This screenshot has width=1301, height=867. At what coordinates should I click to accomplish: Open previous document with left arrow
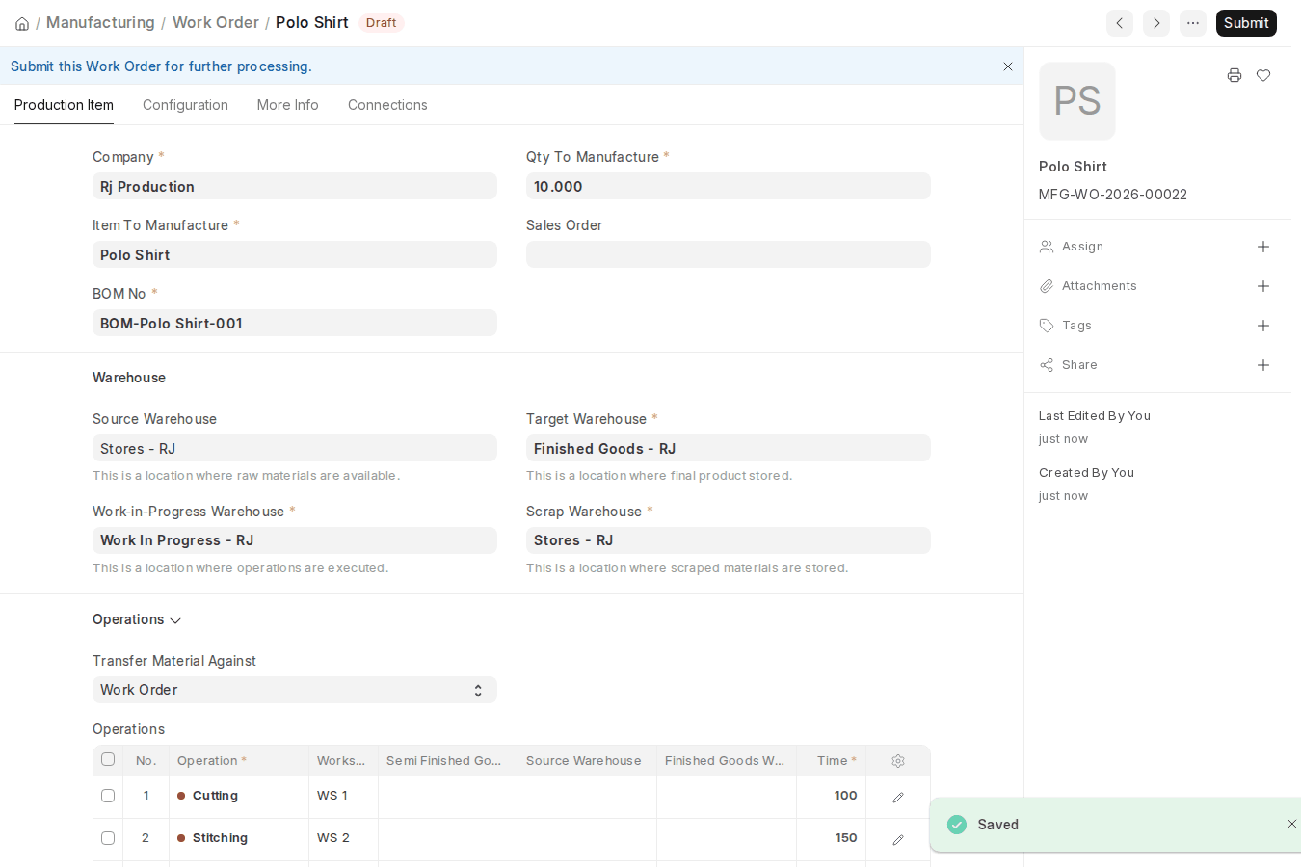pyautogui.click(x=1120, y=23)
